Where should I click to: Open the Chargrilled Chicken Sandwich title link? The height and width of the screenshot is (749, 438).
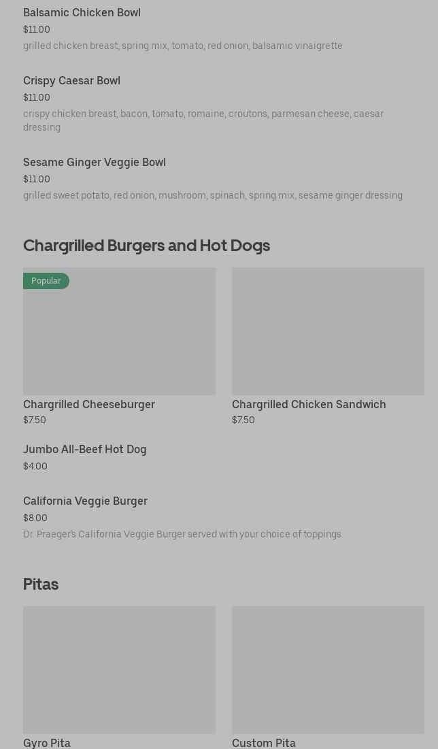pos(309,405)
